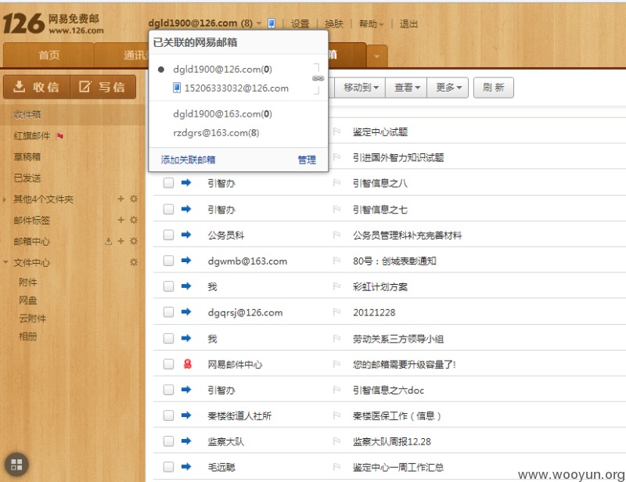Check the 劳动关系三方领导小组 message checkbox

(168, 338)
